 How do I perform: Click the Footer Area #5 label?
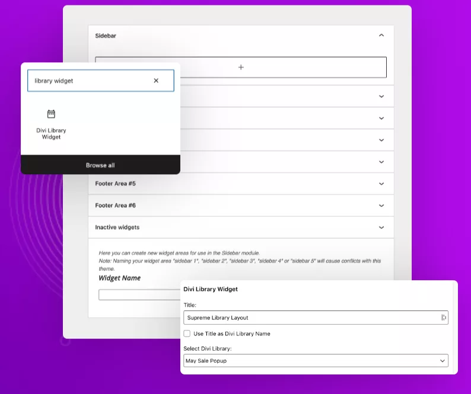point(115,184)
